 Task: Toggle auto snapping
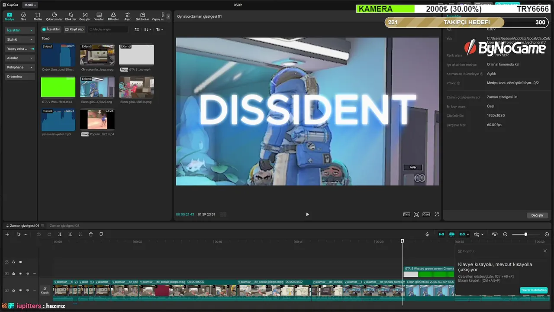(x=452, y=234)
